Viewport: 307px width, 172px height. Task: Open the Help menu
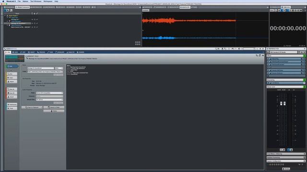pyautogui.click(x=56, y=1)
